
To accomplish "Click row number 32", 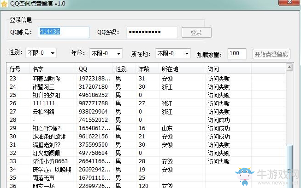I will point(13,153).
